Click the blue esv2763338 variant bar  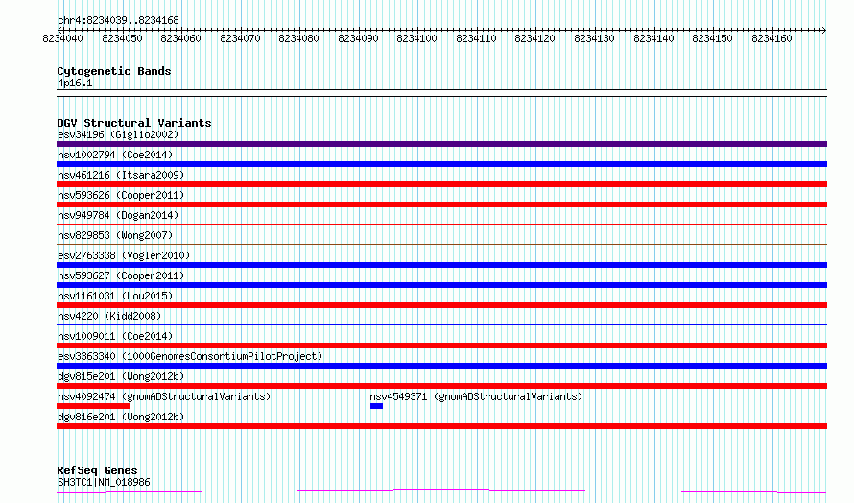pyautogui.click(x=441, y=265)
